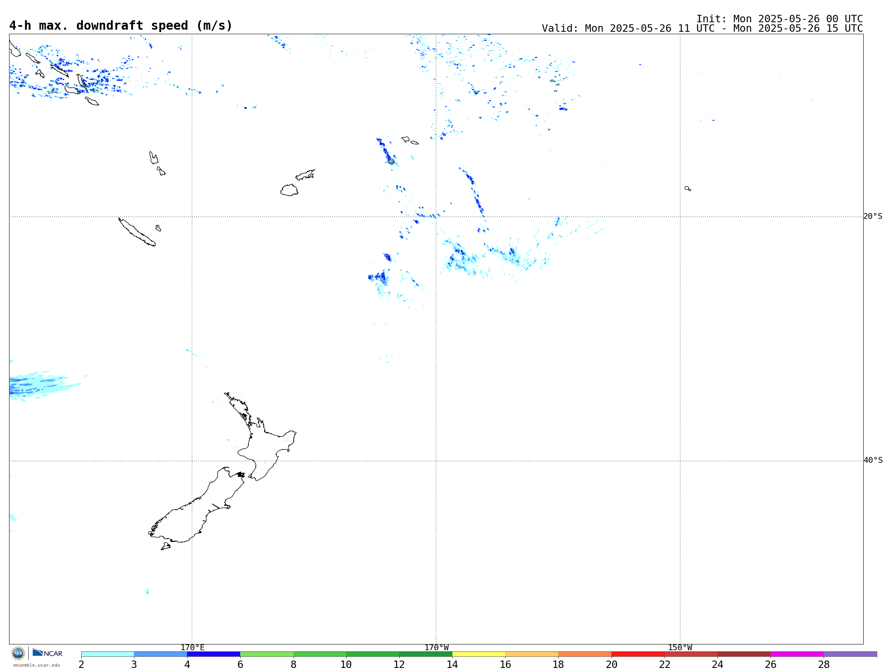Click the light cyan 2-3 color swatch

click(108, 654)
